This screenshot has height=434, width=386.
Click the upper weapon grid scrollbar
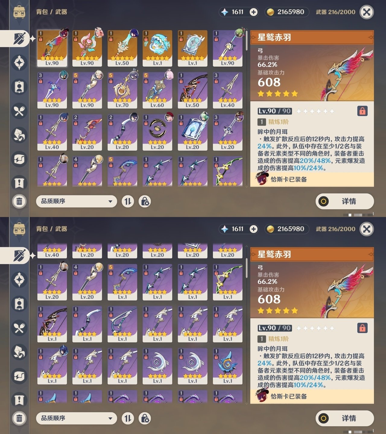[246, 41]
